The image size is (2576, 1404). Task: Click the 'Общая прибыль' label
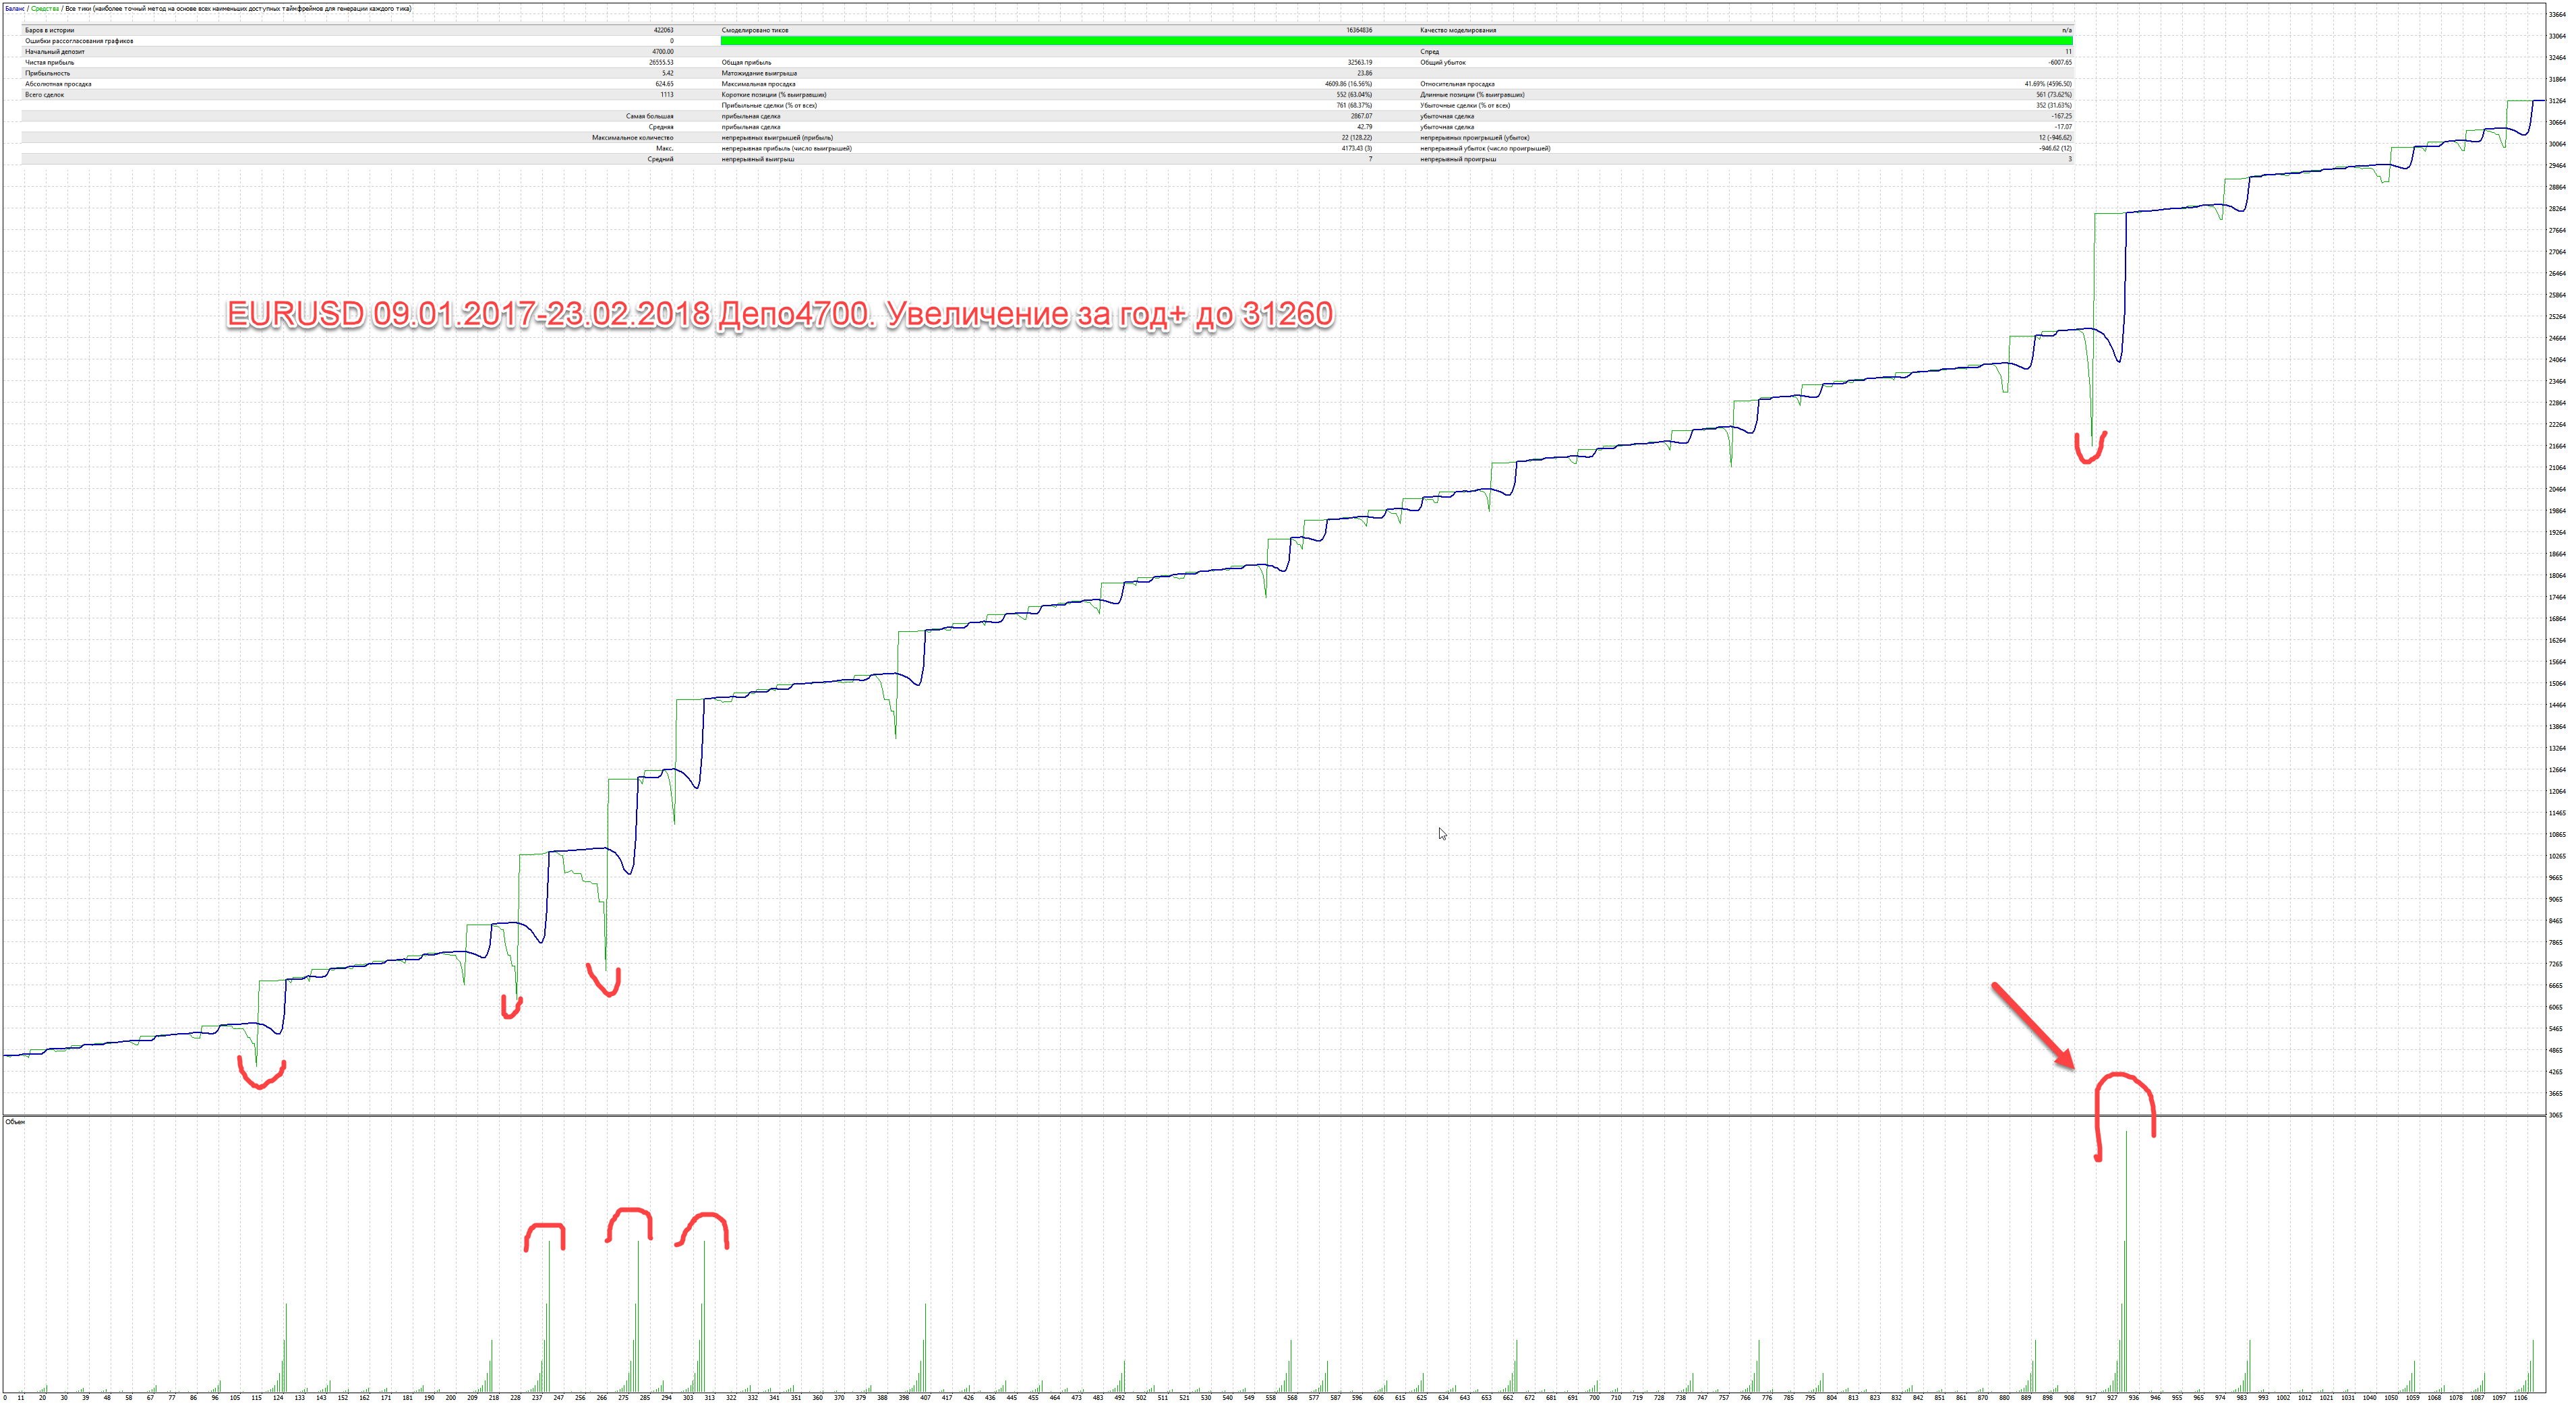pyautogui.click(x=746, y=63)
